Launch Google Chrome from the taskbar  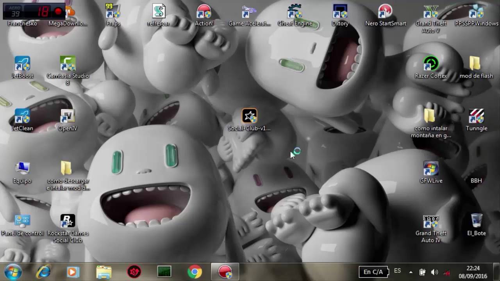coord(195,272)
